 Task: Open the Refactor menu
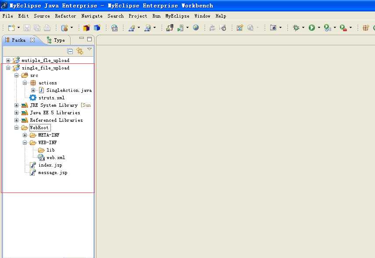65,16
